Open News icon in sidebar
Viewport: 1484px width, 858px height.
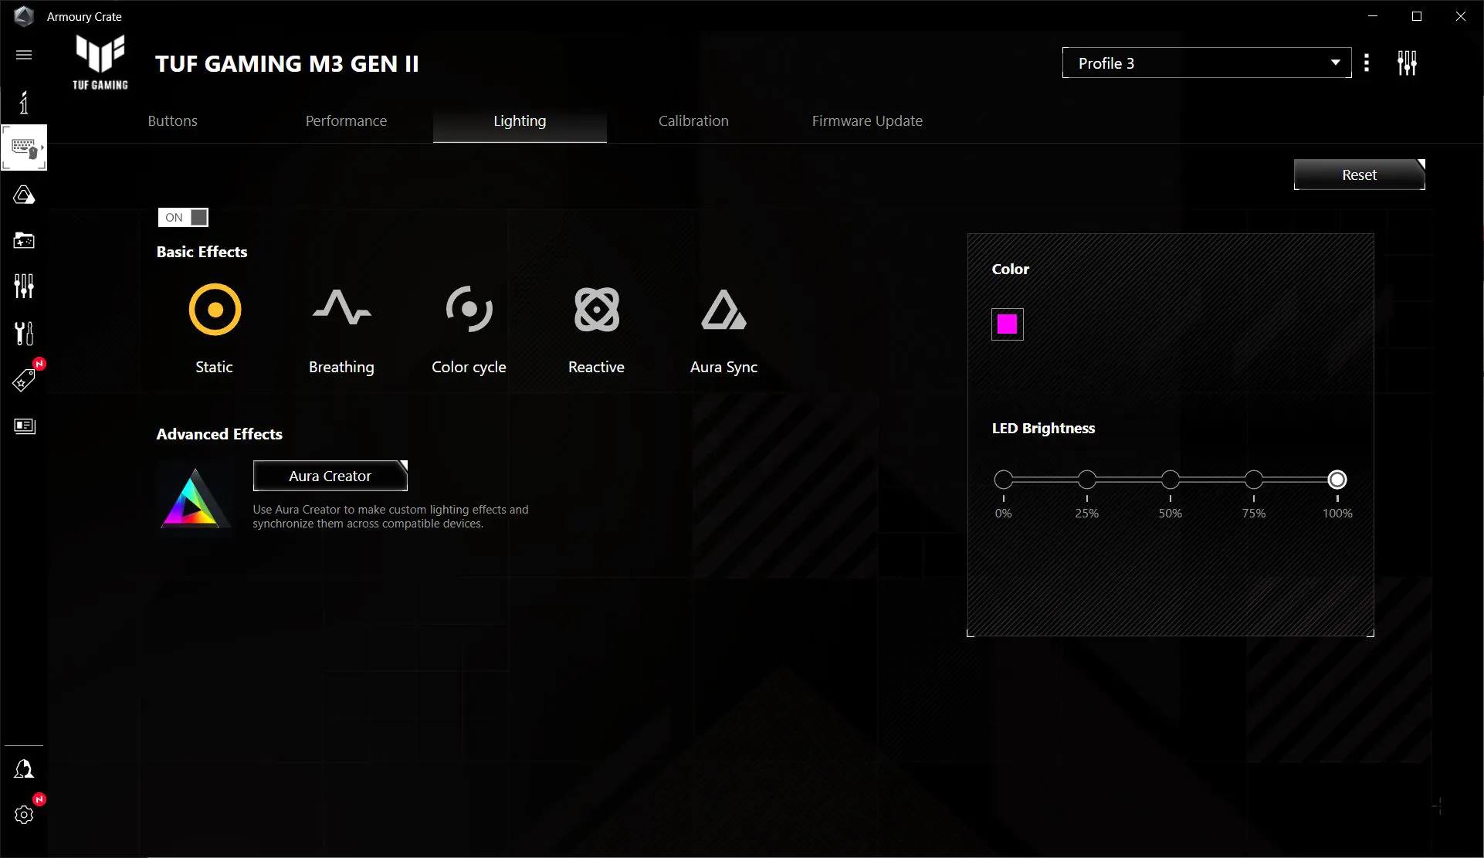[24, 426]
